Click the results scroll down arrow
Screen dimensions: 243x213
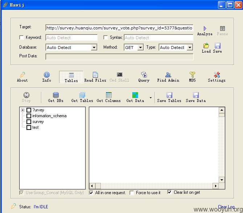click(222, 180)
